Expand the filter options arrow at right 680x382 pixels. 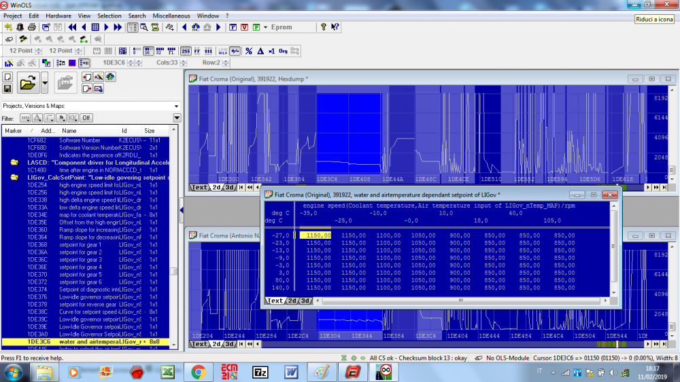coord(177,117)
